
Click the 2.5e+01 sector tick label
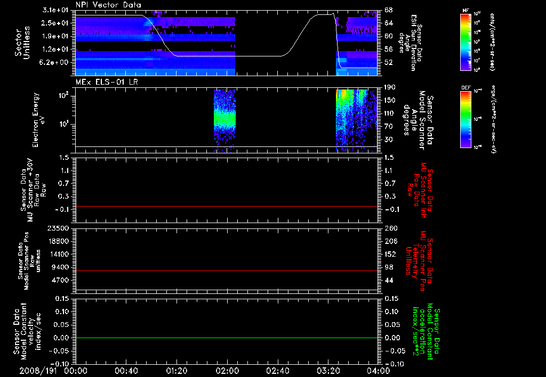[x=55, y=23]
